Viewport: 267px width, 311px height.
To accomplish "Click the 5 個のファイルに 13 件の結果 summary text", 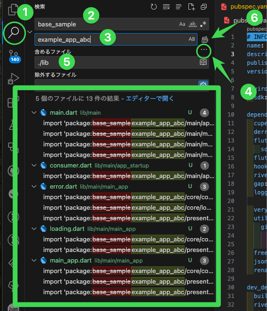I will point(78,98).
